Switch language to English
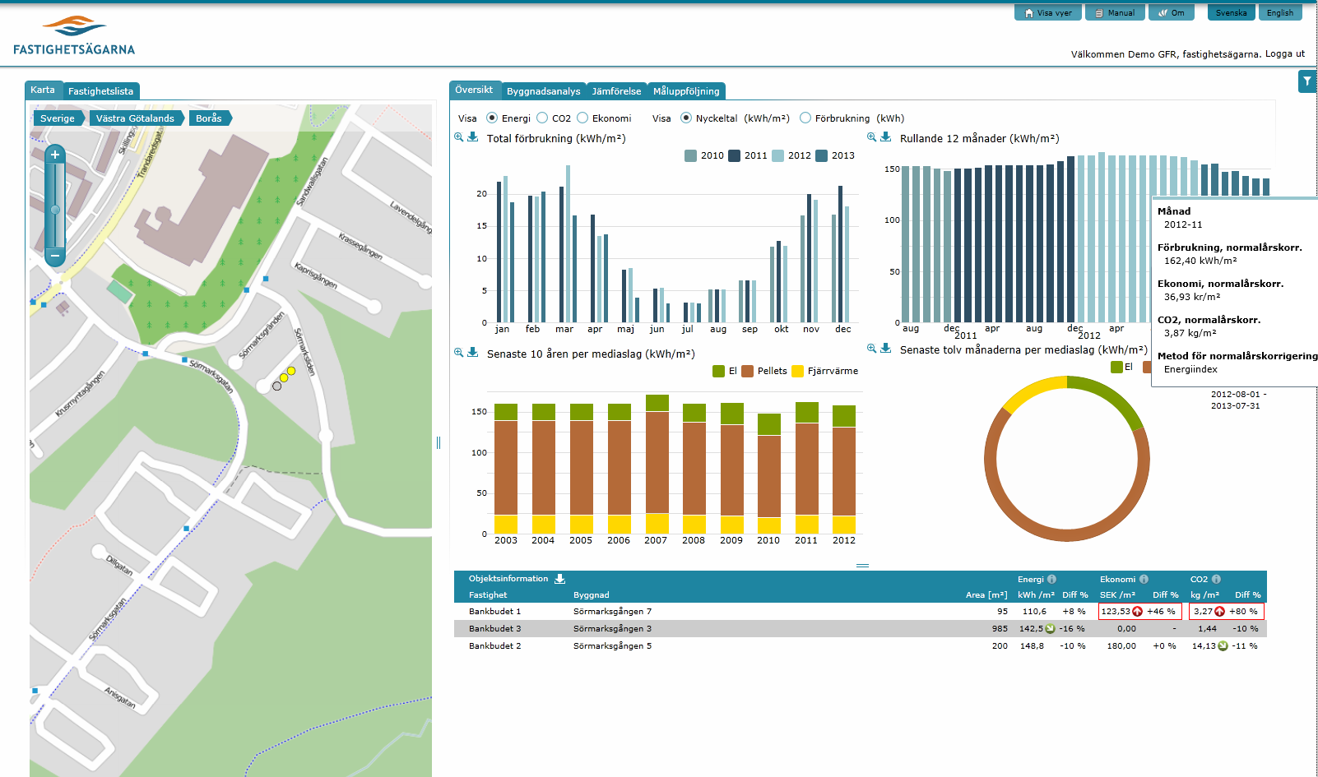This screenshot has width=1318, height=777. pyautogui.click(x=1280, y=13)
